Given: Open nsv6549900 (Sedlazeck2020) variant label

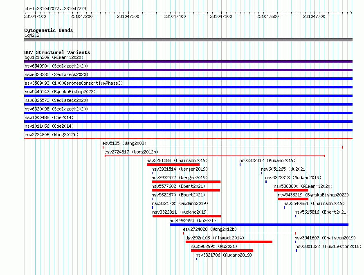Looking at the screenshot, I should tap(56, 66).
